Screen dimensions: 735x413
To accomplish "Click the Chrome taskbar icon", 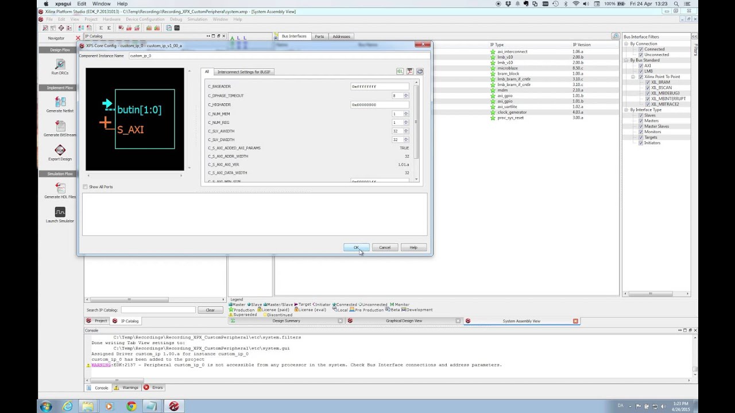I will pos(131,406).
